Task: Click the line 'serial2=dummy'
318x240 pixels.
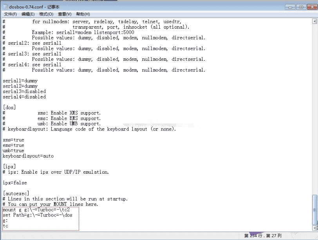Action: pyautogui.click(x=20, y=86)
